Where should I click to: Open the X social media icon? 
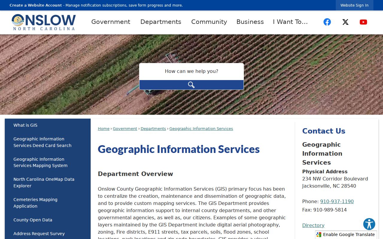click(x=345, y=22)
